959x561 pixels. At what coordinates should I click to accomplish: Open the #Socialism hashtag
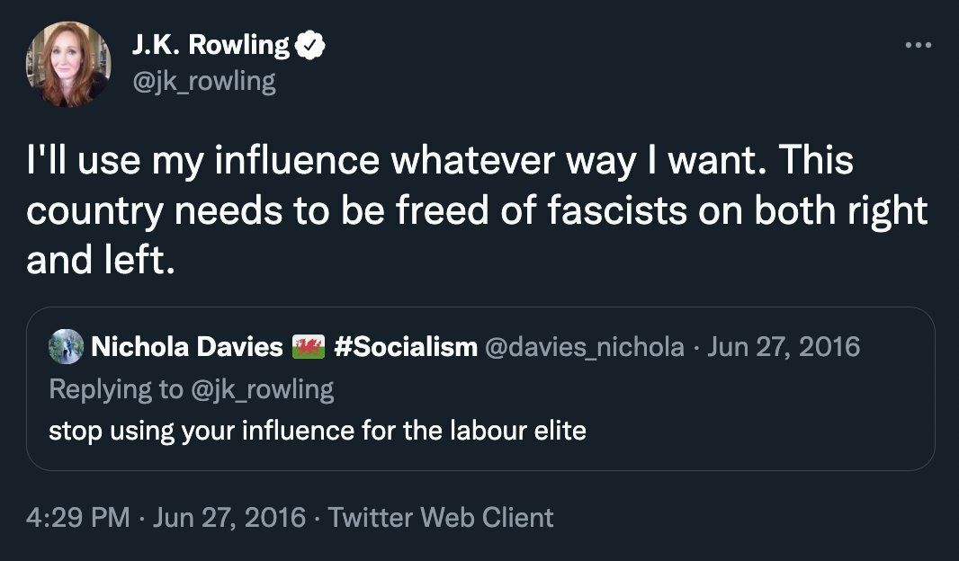(x=405, y=347)
